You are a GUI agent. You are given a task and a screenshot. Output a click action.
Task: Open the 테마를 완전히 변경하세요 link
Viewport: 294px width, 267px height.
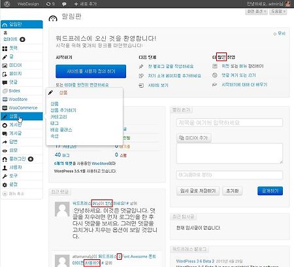tap(86, 85)
